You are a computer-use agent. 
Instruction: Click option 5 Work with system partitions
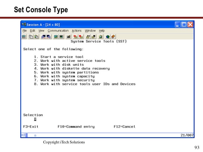pyautogui.click(x=66, y=72)
